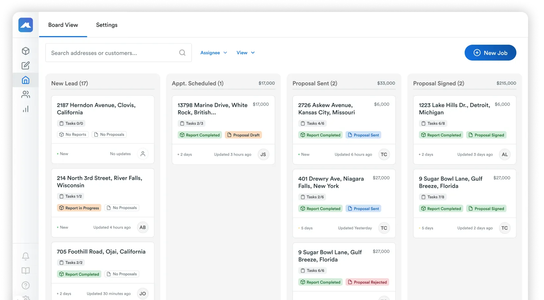
Task: Switch to the Settings tab
Action: click(107, 25)
